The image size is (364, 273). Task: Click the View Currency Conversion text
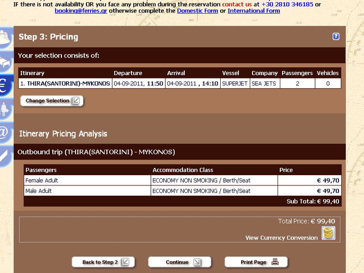tap(281, 238)
